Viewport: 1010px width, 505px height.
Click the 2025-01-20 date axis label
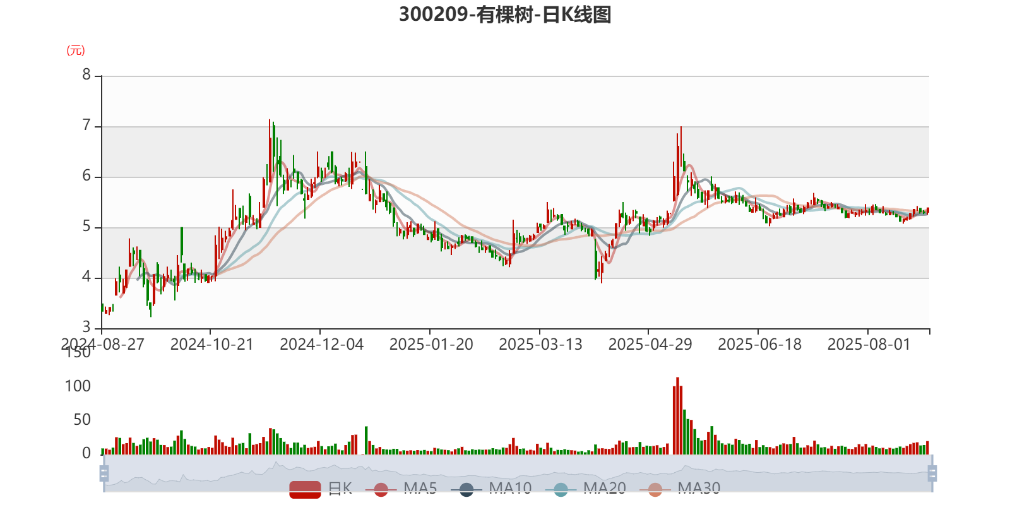pos(431,345)
